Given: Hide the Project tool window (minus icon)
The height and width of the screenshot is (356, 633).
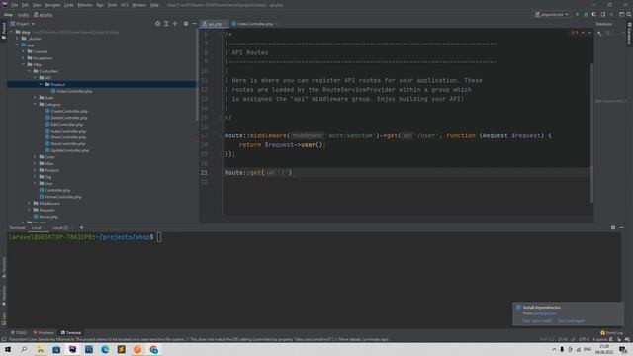Looking at the screenshot, I should coord(194,24).
